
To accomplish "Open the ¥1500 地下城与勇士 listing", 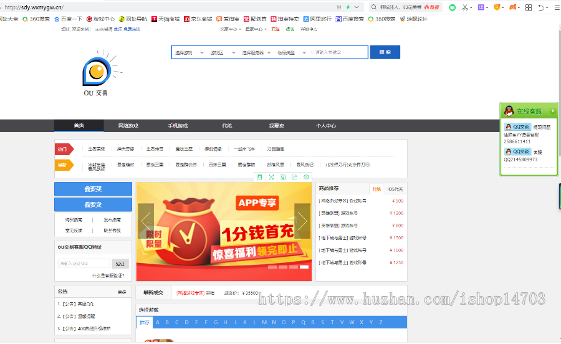I will click(361, 238).
